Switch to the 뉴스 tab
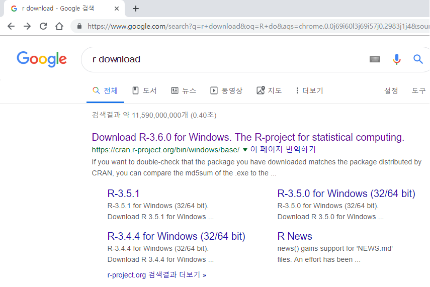The height and width of the screenshot is (287, 430). [x=184, y=91]
